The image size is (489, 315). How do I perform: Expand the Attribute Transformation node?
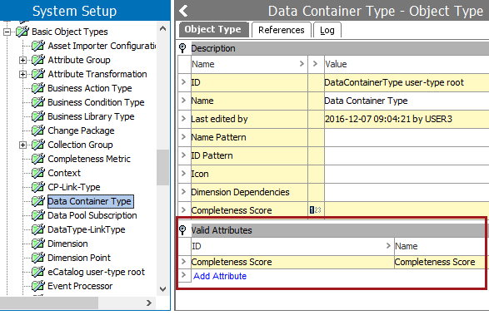point(22,74)
